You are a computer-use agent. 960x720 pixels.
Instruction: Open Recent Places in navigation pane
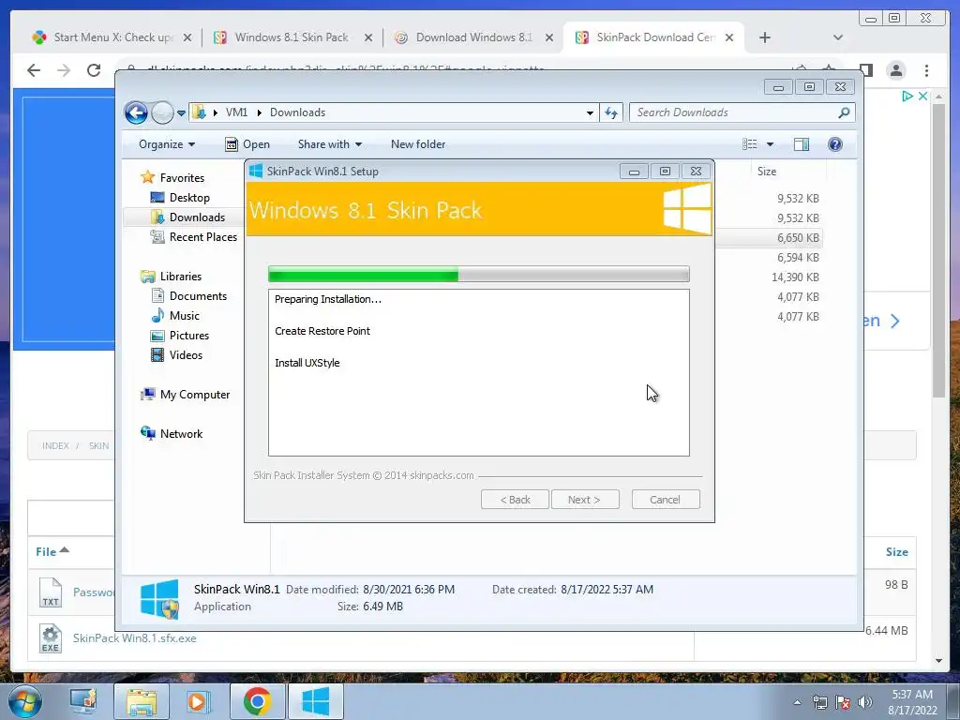(194, 237)
